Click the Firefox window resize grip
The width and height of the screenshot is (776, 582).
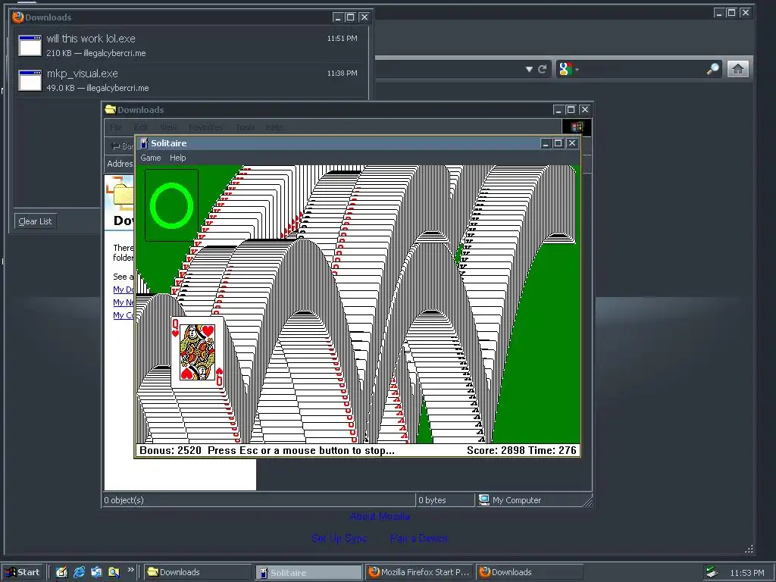[749, 549]
